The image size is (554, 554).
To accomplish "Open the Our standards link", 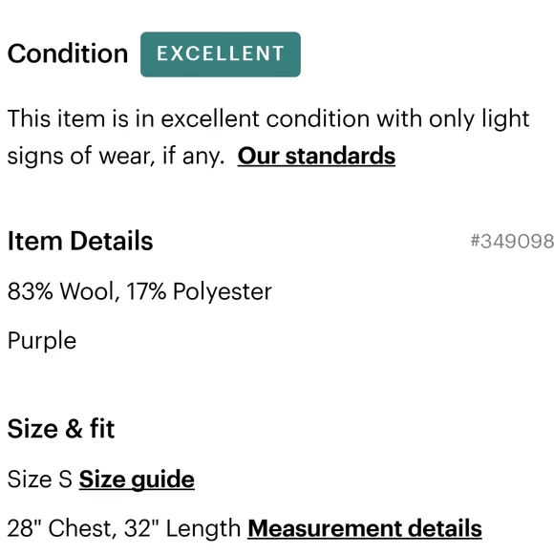I will click(316, 156).
